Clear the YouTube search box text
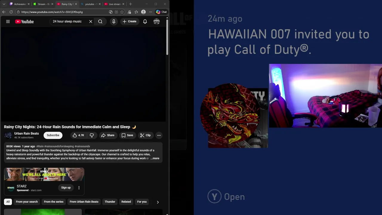The width and height of the screenshot is (382, 215). pos(91,21)
